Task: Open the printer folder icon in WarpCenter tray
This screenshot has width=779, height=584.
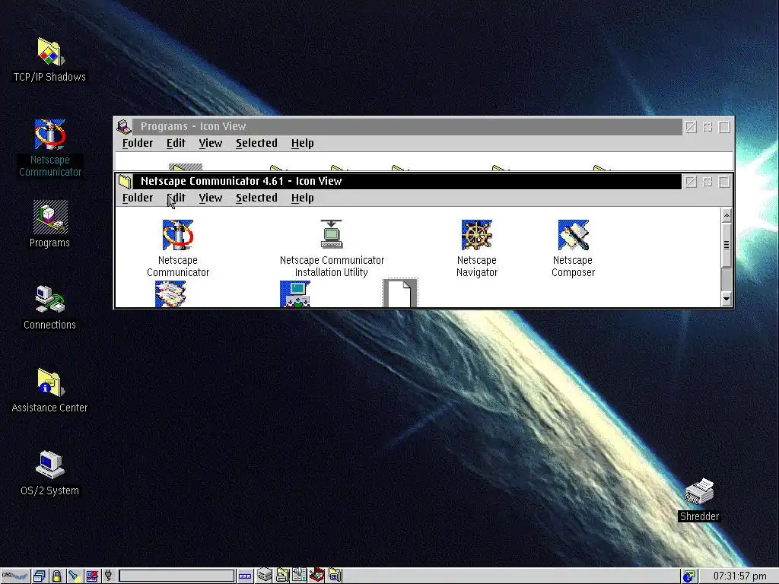Action: coord(283,575)
